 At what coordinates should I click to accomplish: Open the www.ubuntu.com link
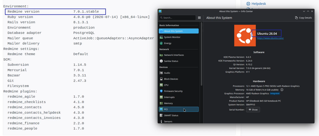[x=270, y=38]
